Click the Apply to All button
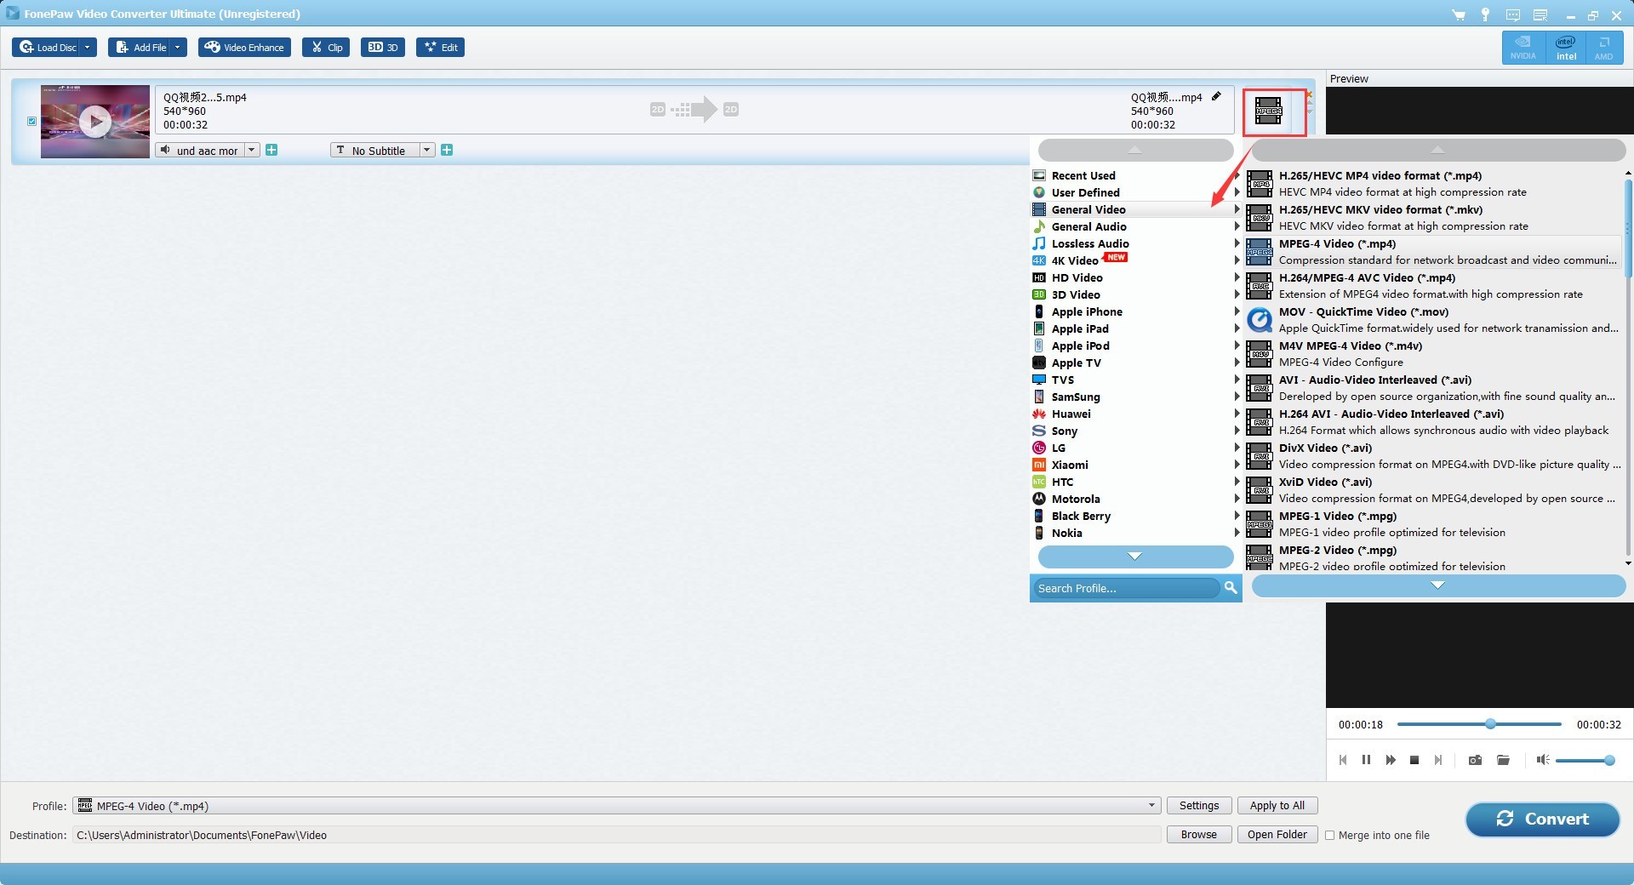This screenshot has width=1634, height=885. click(1277, 806)
